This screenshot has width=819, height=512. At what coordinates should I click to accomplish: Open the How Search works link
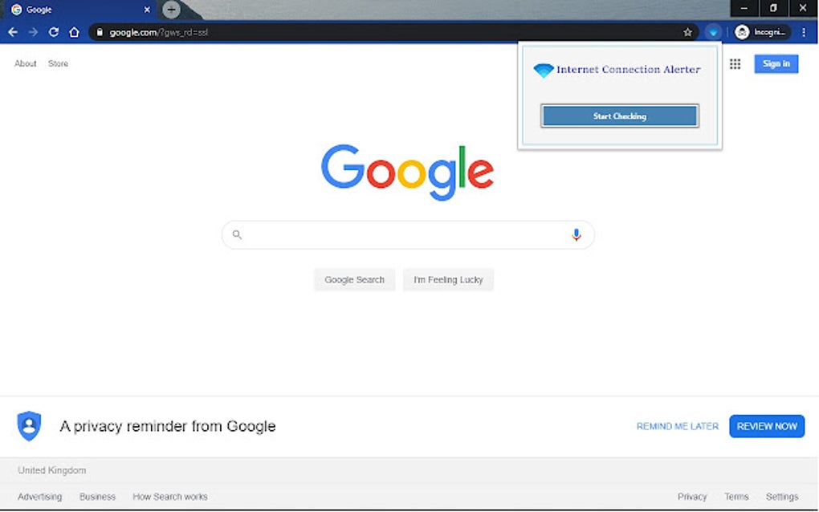pyautogui.click(x=170, y=496)
